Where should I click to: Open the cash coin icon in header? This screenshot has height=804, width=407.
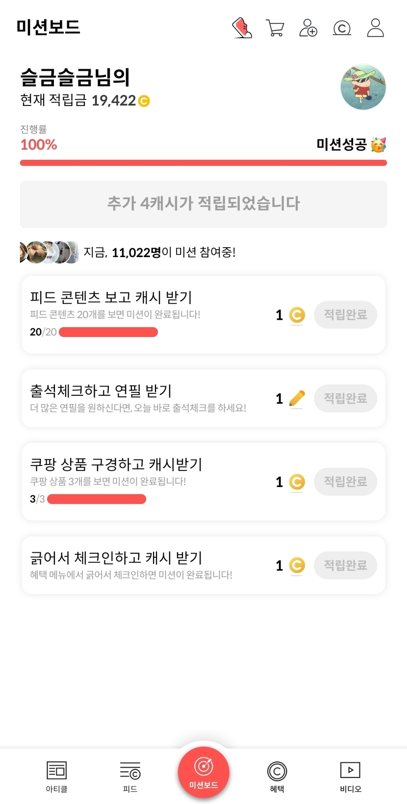pyautogui.click(x=342, y=28)
